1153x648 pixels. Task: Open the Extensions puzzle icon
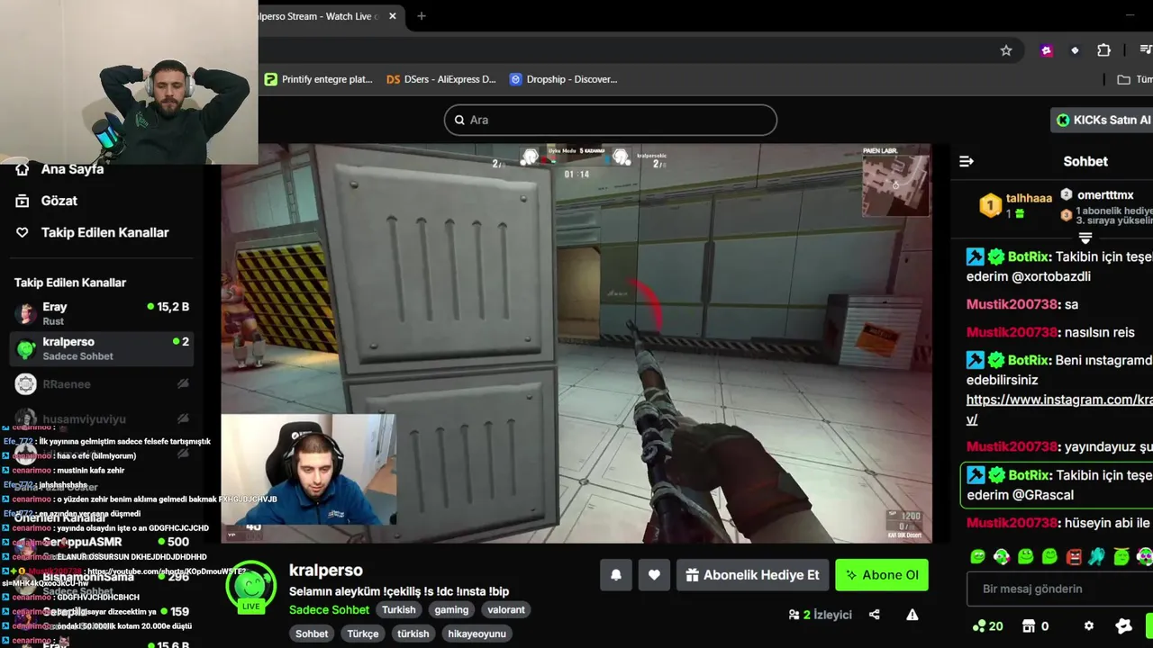click(x=1103, y=50)
